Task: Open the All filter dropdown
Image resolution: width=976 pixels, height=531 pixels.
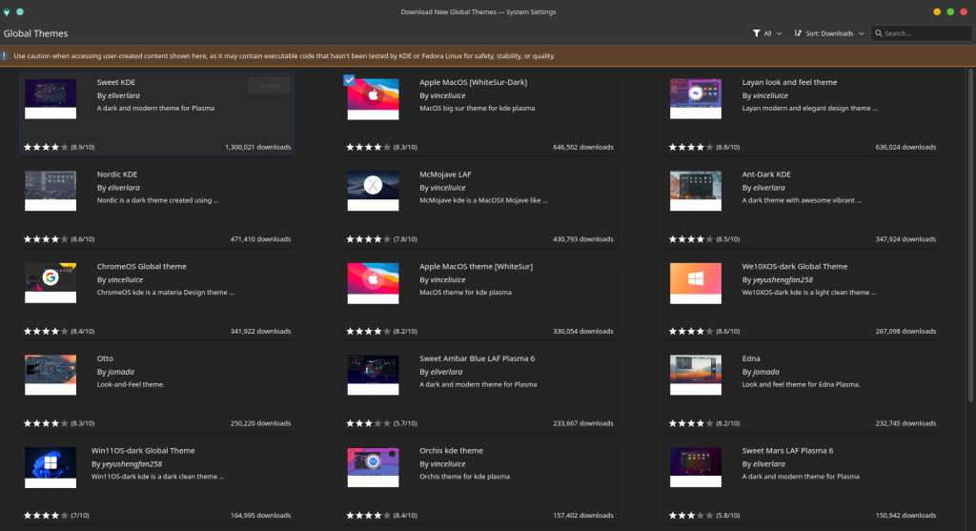Action: pyautogui.click(x=766, y=33)
